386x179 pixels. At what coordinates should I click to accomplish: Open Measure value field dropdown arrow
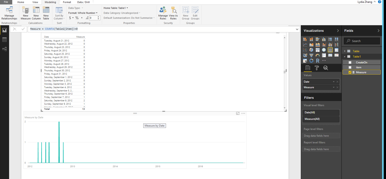click(x=334, y=87)
